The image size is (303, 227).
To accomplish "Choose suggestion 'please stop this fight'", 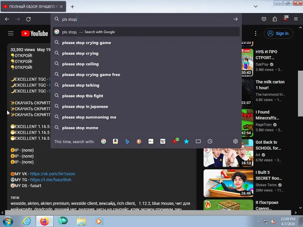I will click(x=146, y=96).
